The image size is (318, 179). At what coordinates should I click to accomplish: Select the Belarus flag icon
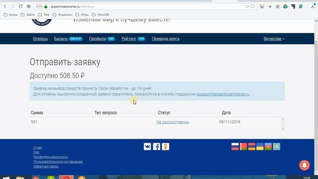tap(243, 147)
